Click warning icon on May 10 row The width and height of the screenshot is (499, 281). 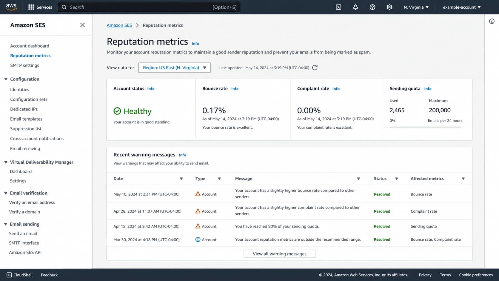198,194
